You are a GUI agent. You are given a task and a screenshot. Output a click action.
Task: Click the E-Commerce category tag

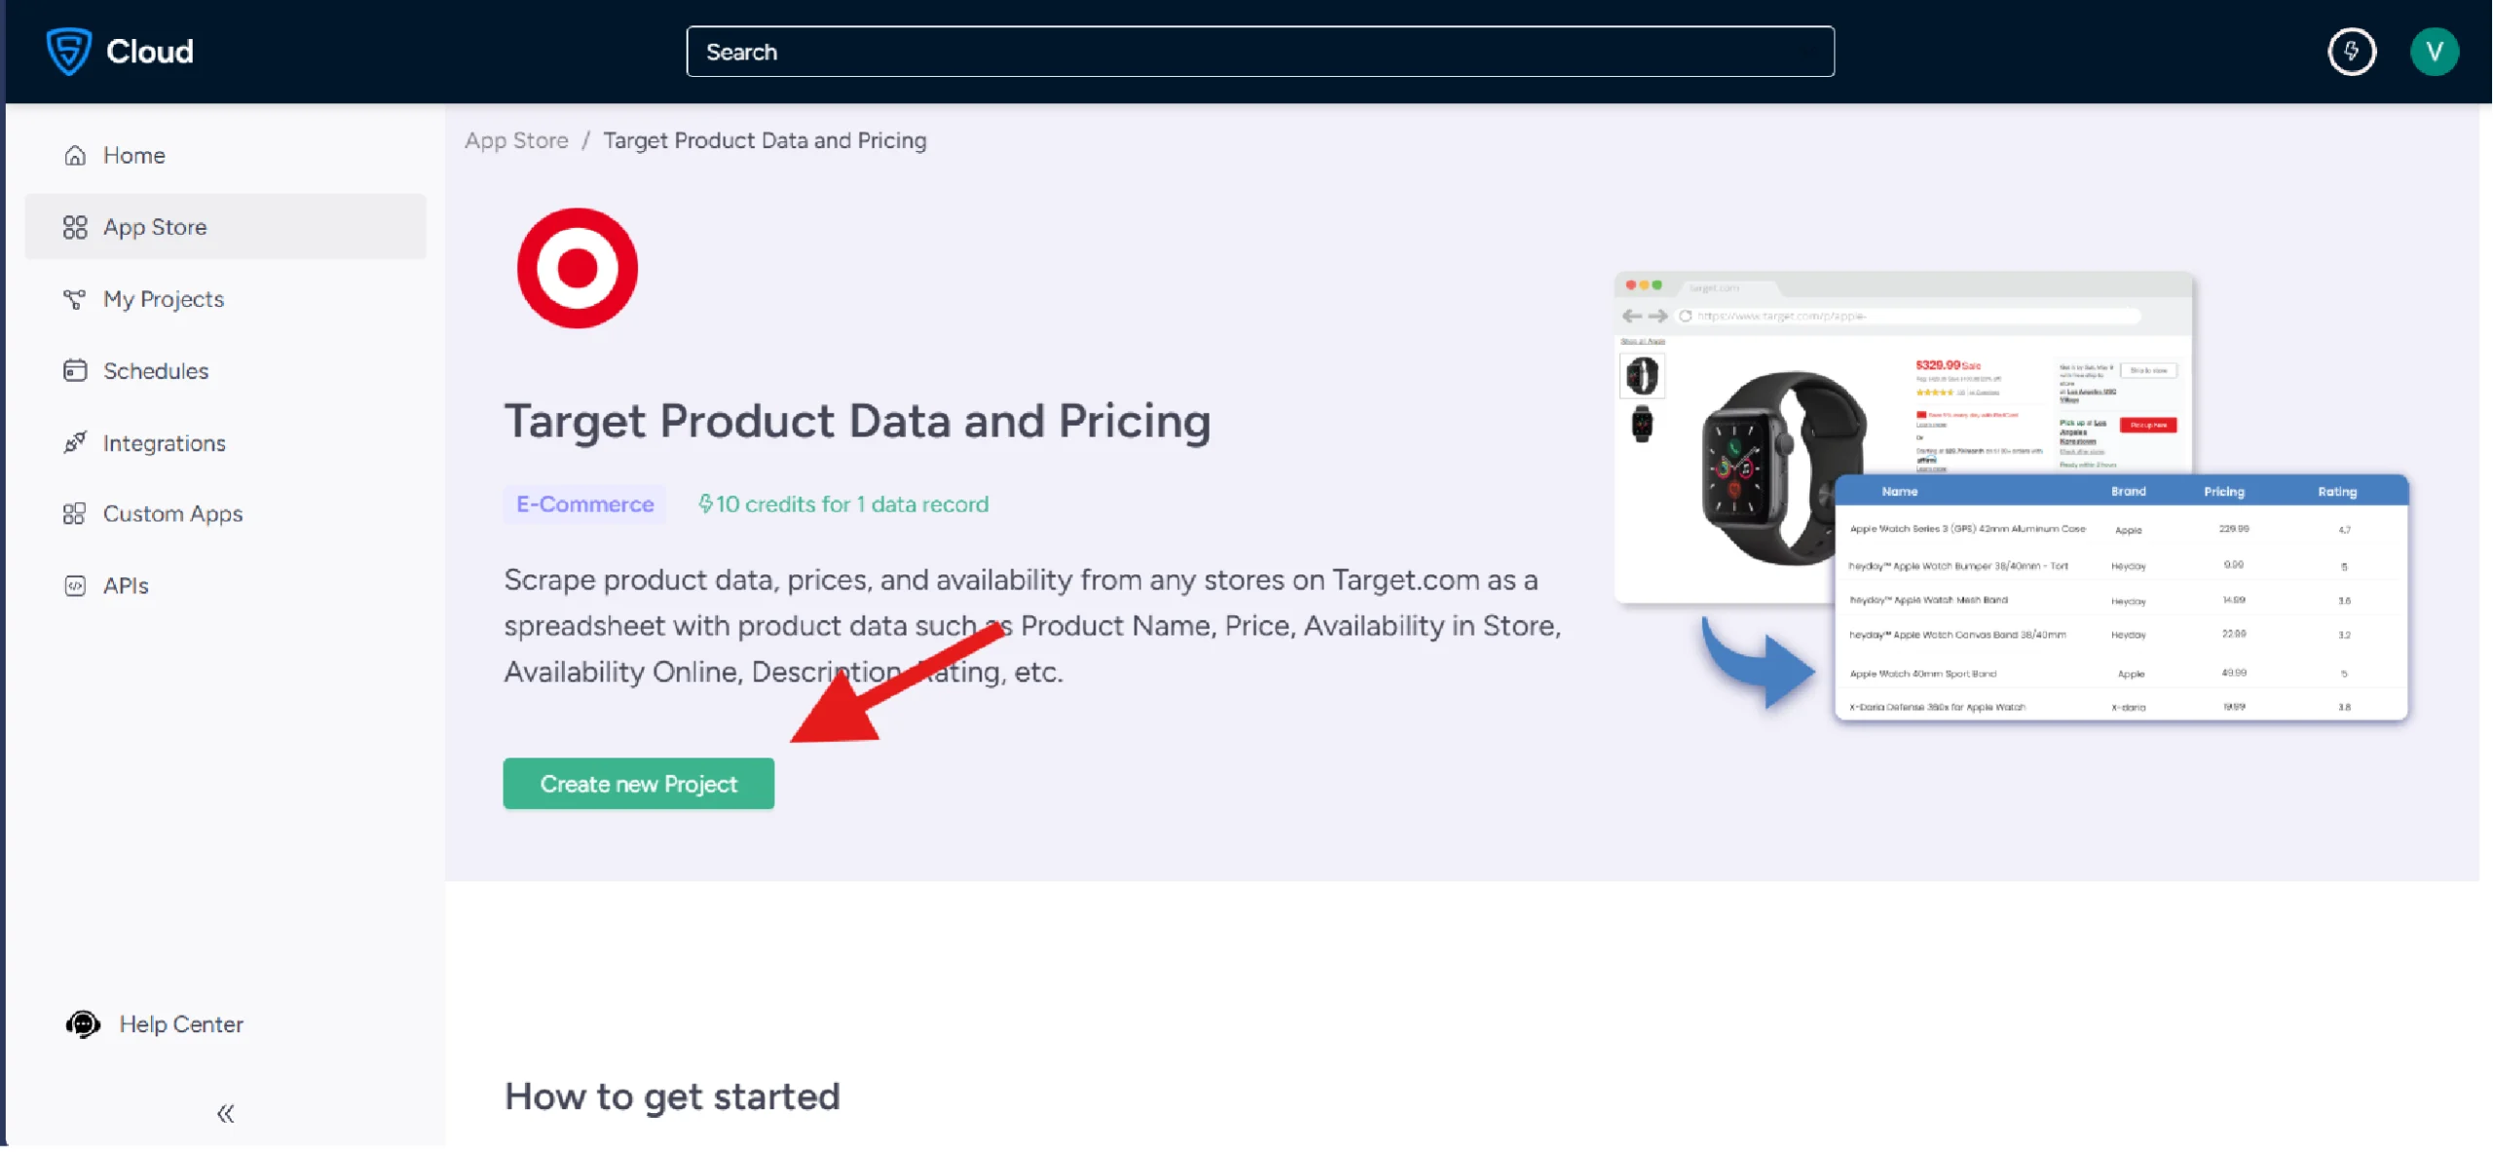click(584, 504)
